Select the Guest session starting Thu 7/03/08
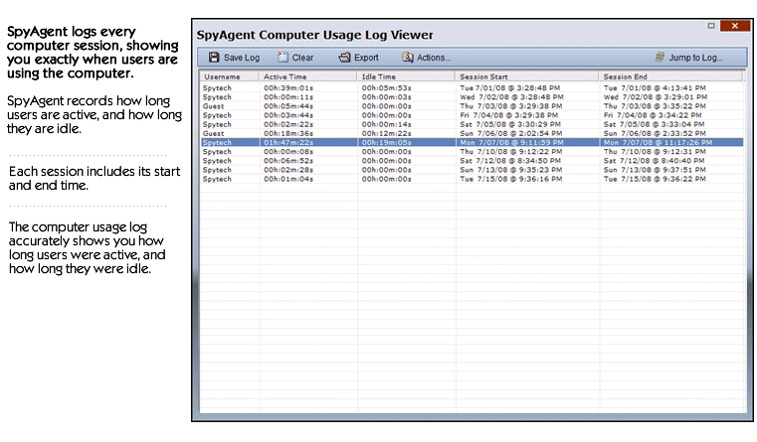Screen dimensions: 757x442 click(472, 106)
